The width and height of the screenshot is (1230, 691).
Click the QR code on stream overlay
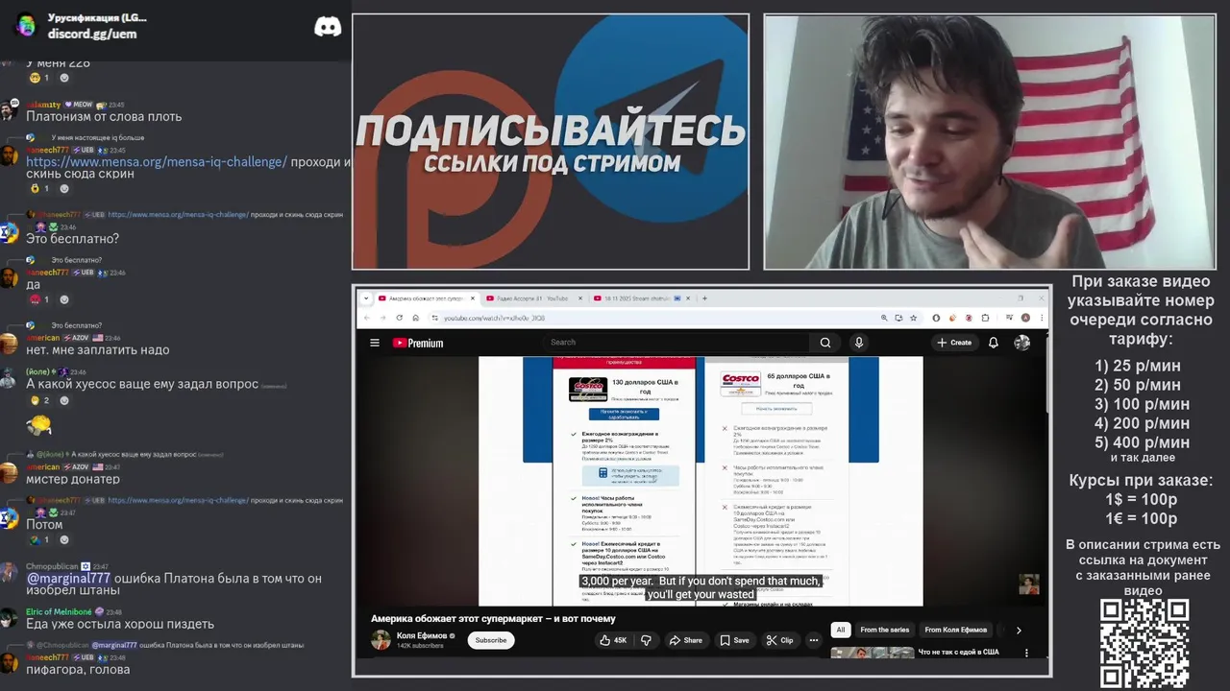(1144, 643)
